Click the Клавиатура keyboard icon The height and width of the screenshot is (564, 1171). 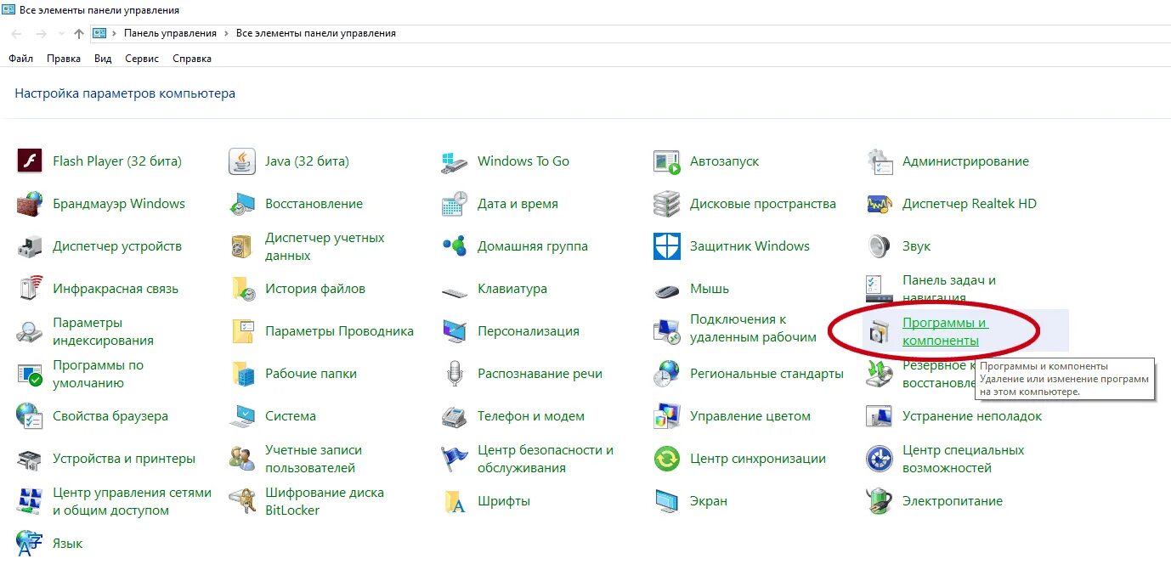pos(455,291)
